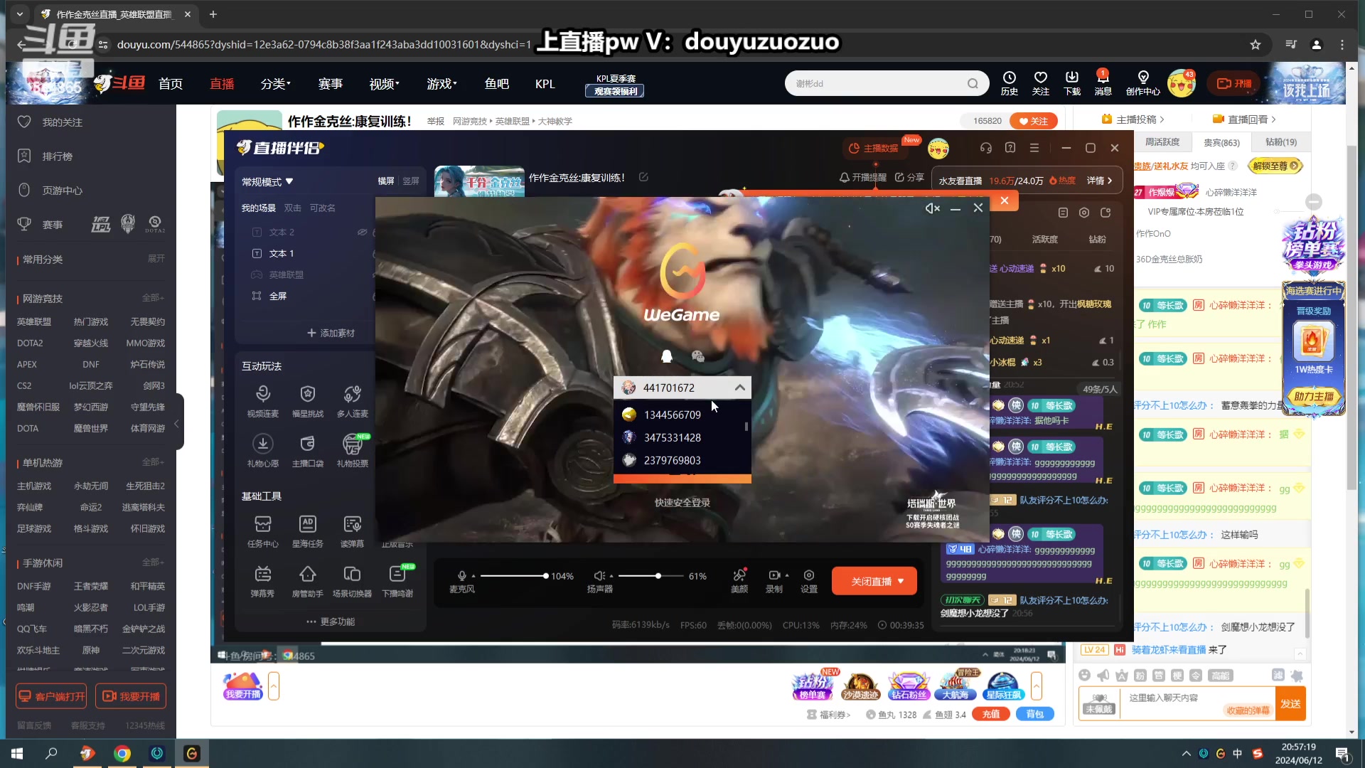Screen dimensions: 1365x768
Task: Open 视频 dropdown in Douyu nav
Action: 384,84
